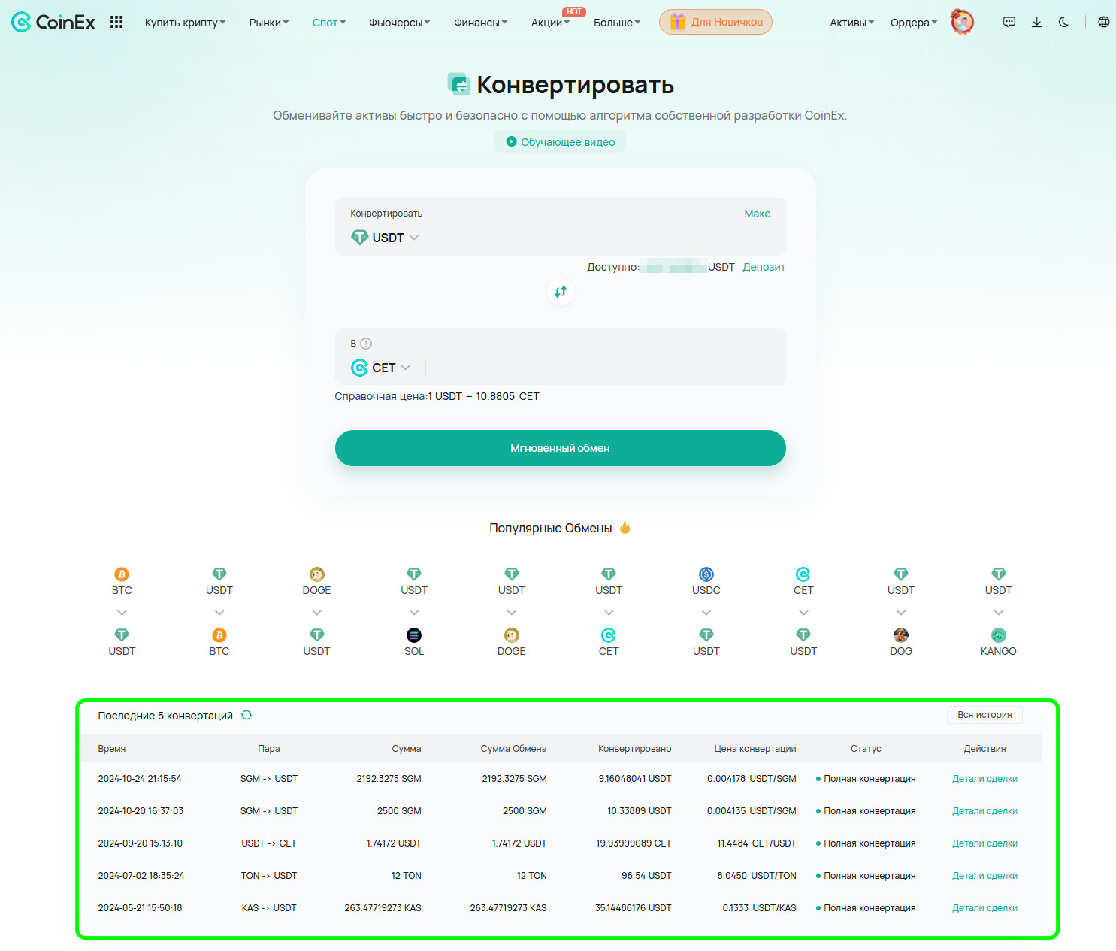
Task: Open Детали сделки for 2024-10-20 conversion
Action: (x=984, y=811)
